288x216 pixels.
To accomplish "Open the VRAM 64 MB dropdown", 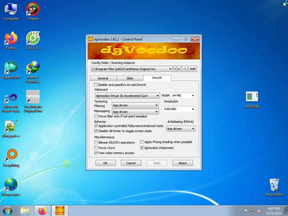I will 183,95.
